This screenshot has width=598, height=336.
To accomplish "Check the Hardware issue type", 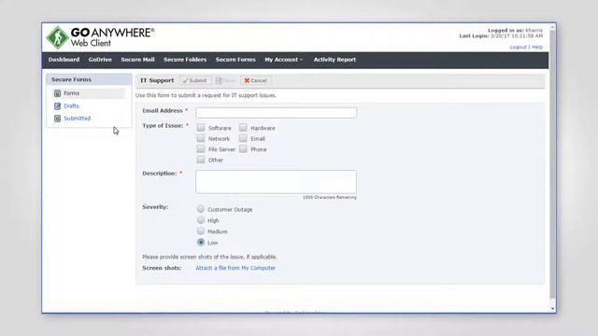I will click(243, 128).
